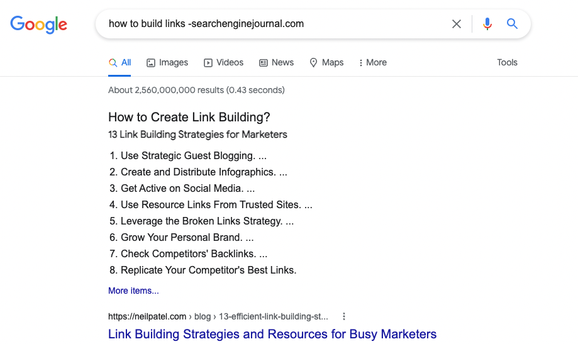Switch to the News tab
The width and height of the screenshot is (578, 344).
(x=277, y=63)
